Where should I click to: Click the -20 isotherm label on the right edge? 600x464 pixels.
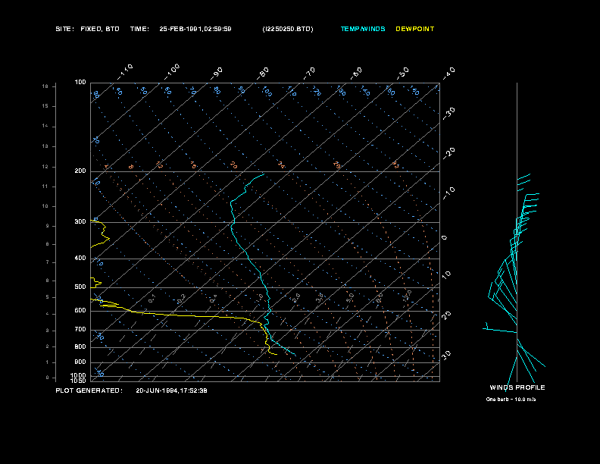point(448,153)
